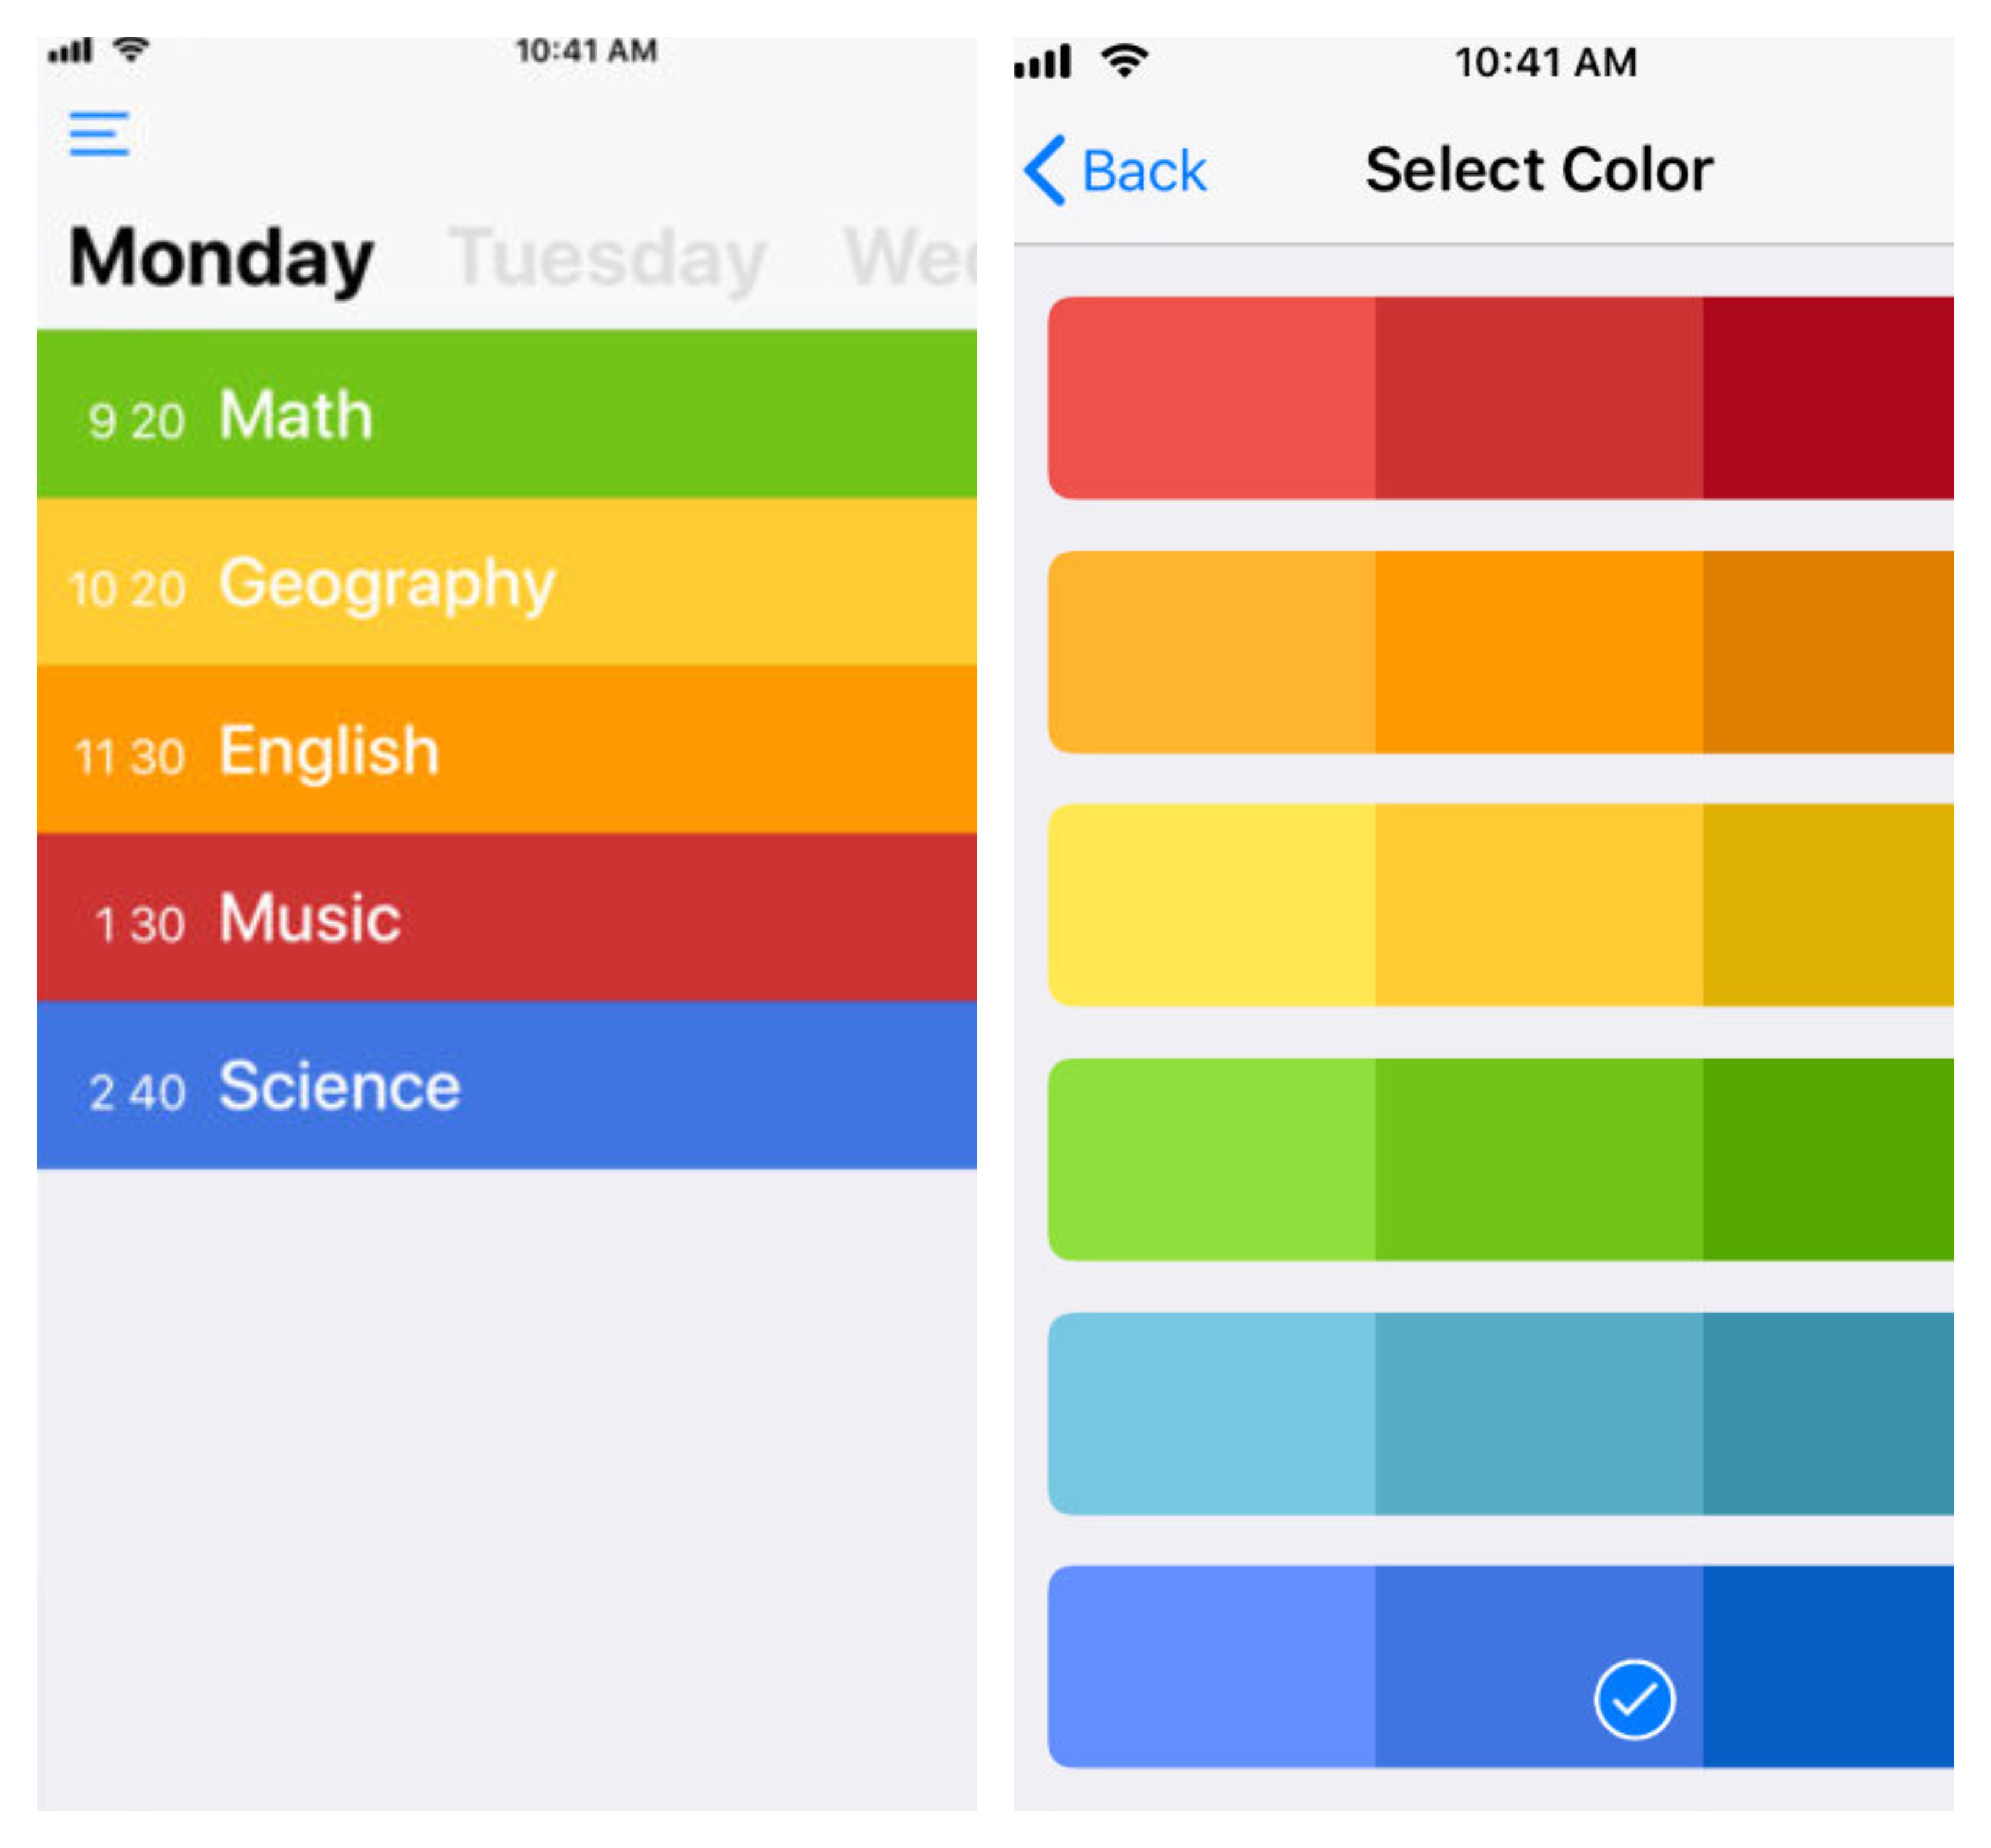Open the Math class at 9 20
Viewport: 1991px width, 1848px height.
(x=507, y=414)
